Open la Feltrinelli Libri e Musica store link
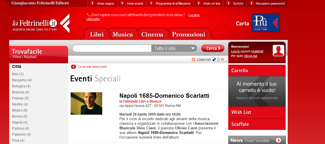Screen dimensions: 325x144 tap(140, 101)
